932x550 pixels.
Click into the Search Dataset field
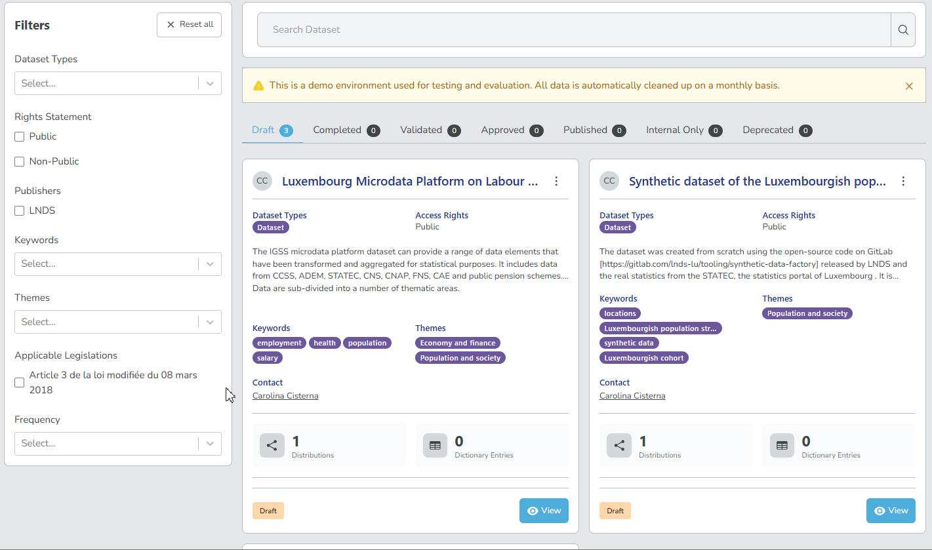coord(573,29)
